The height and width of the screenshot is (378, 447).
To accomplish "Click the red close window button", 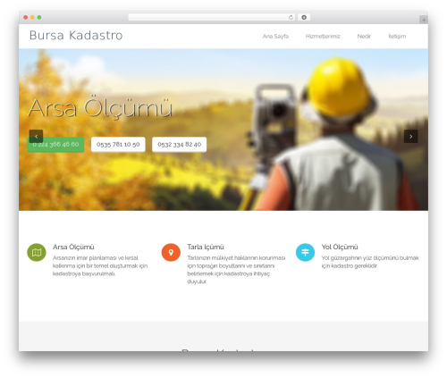I will (x=26, y=17).
